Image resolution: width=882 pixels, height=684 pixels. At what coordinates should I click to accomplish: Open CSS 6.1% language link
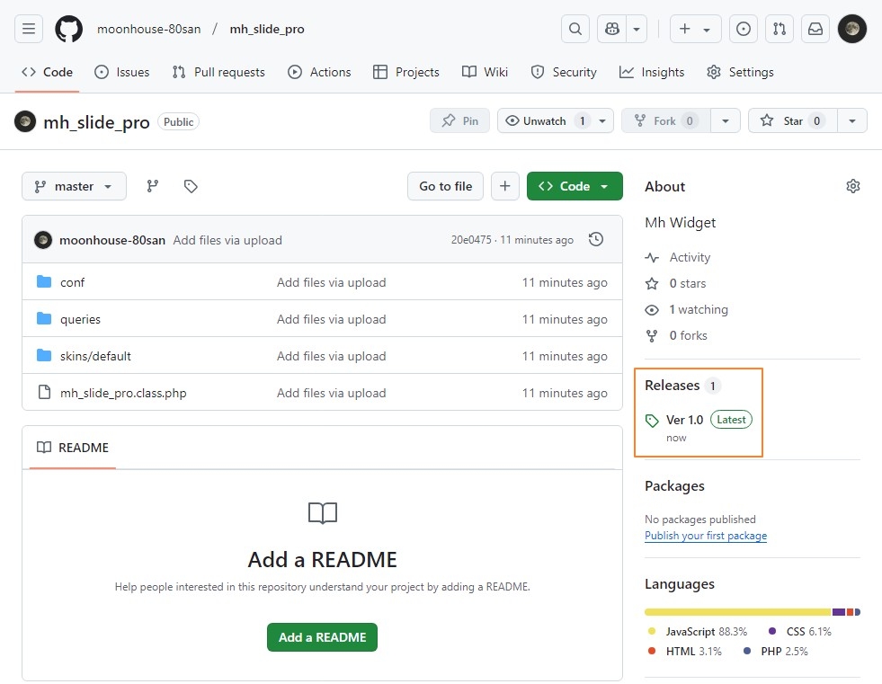[800, 632]
